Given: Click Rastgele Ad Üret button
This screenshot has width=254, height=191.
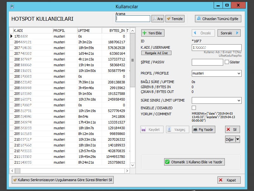Looking at the screenshot, I should [156, 53].
